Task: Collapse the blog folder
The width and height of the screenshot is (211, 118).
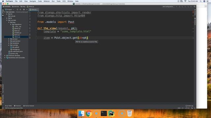Action: tap(9, 22)
